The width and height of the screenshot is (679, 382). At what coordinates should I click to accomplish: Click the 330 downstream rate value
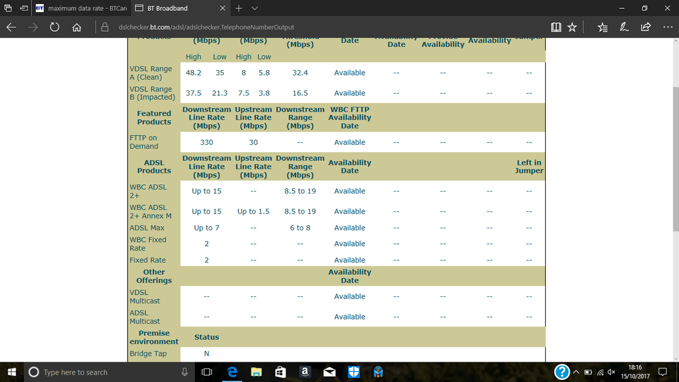(207, 142)
